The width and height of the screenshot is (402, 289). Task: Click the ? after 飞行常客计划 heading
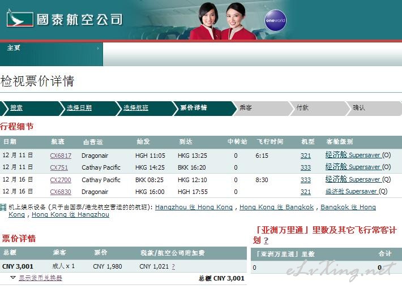(266, 240)
